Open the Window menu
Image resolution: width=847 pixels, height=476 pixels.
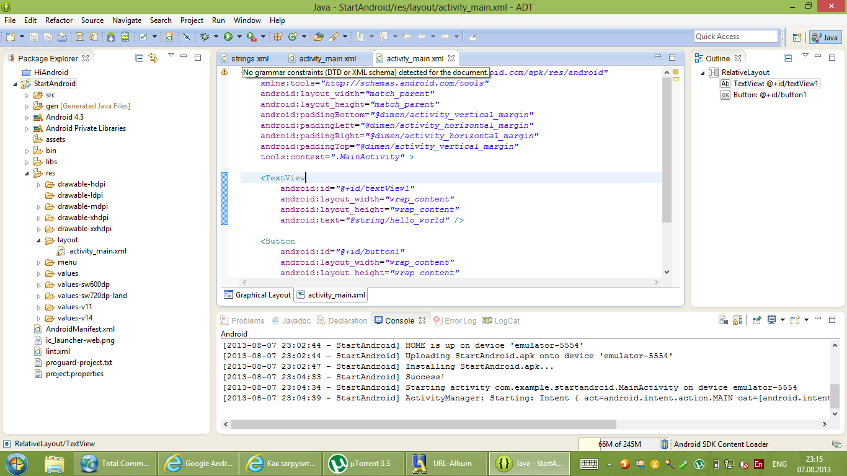247,20
